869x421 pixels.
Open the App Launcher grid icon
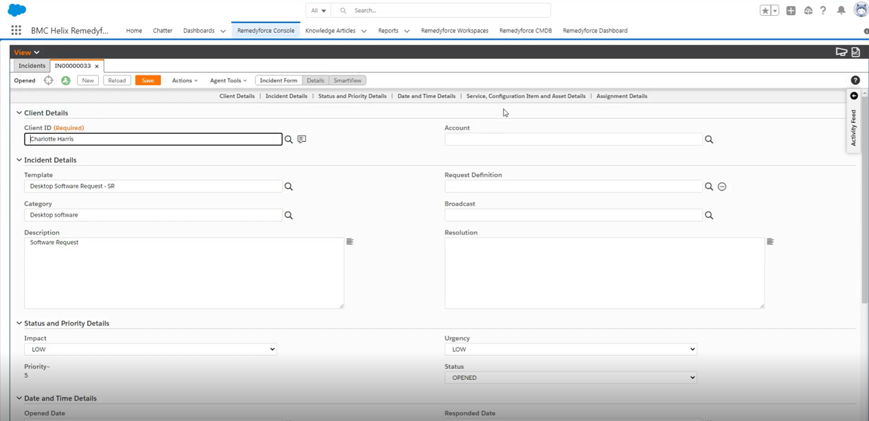(x=16, y=30)
